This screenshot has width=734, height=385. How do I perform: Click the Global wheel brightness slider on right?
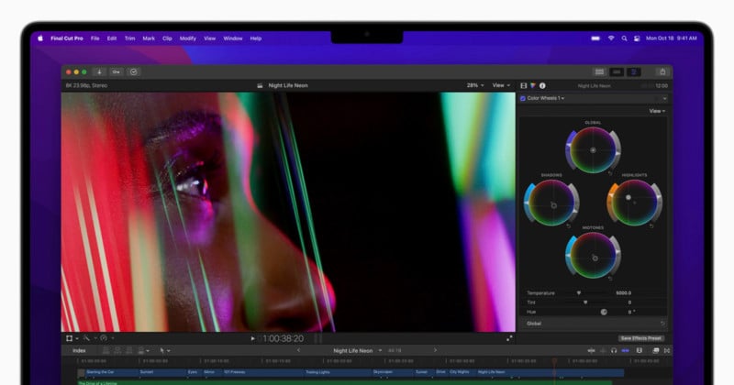[x=617, y=151]
